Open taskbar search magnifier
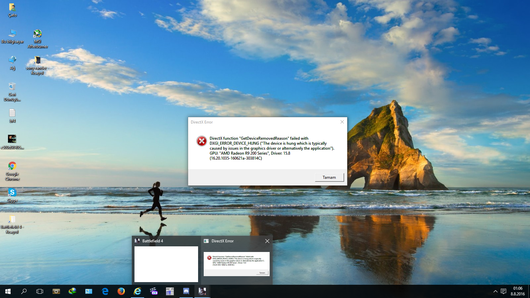The height and width of the screenshot is (298, 530). (24, 291)
